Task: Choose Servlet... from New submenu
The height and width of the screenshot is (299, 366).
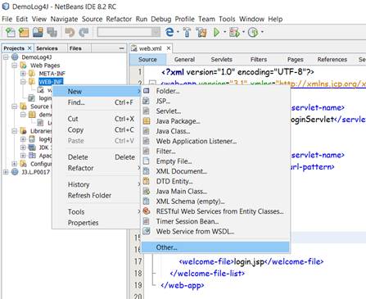Action: point(215,111)
